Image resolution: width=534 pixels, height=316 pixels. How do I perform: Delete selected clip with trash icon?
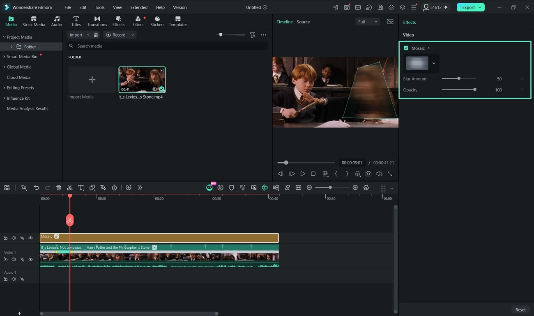[59, 188]
